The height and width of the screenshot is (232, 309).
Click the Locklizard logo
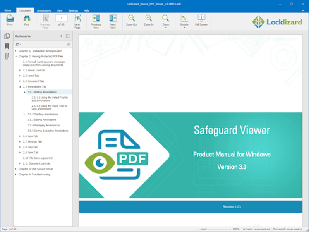[x=277, y=22]
